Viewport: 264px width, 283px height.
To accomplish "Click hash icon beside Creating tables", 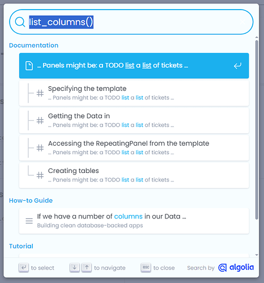I will click(x=40, y=175).
